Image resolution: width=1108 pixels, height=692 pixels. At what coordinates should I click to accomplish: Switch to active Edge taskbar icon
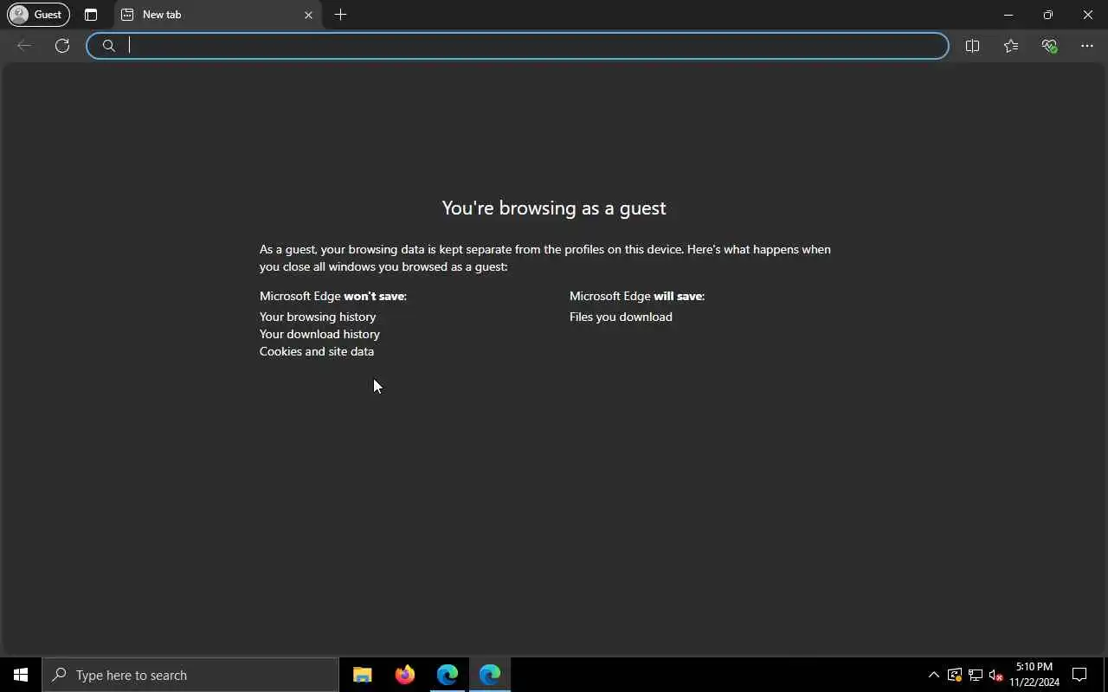pyautogui.click(x=490, y=675)
